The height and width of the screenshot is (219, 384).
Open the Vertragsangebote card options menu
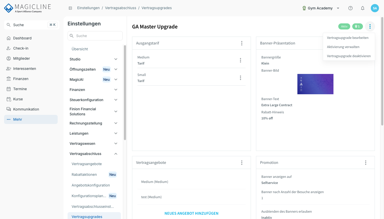tap(242, 163)
